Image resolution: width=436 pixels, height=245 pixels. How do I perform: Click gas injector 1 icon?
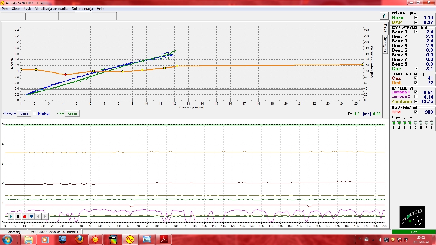(x=393, y=123)
